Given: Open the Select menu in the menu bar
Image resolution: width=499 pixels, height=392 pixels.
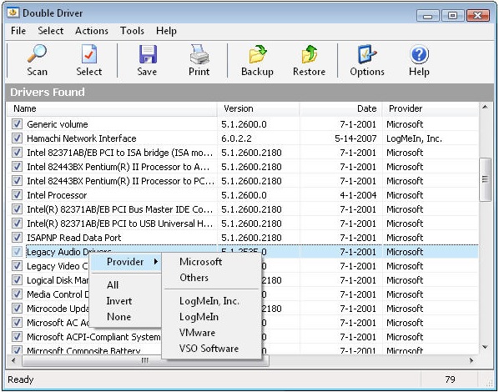Looking at the screenshot, I should coord(51,31).
